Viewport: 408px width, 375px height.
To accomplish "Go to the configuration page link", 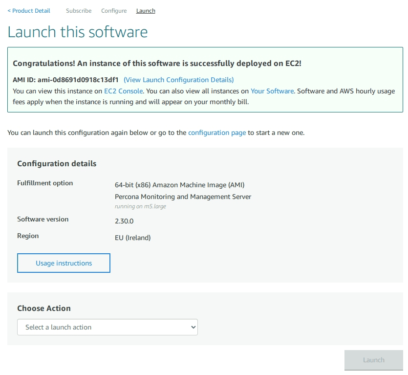I will [x=217, y=132].
